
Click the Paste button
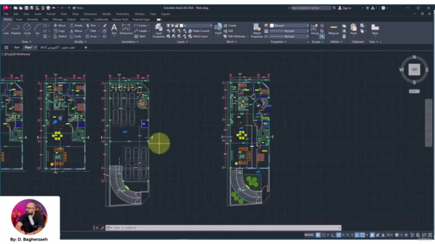click(x=353, y=29)
